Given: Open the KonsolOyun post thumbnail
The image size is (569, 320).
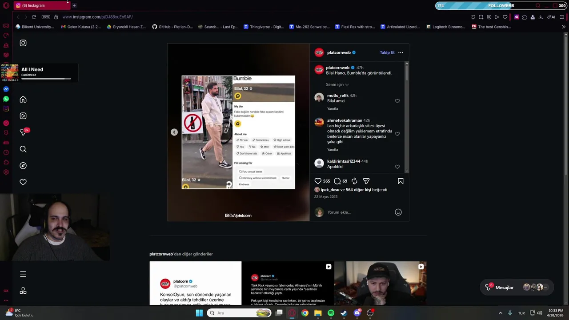Looking at the screenshot, I should 196,283.
